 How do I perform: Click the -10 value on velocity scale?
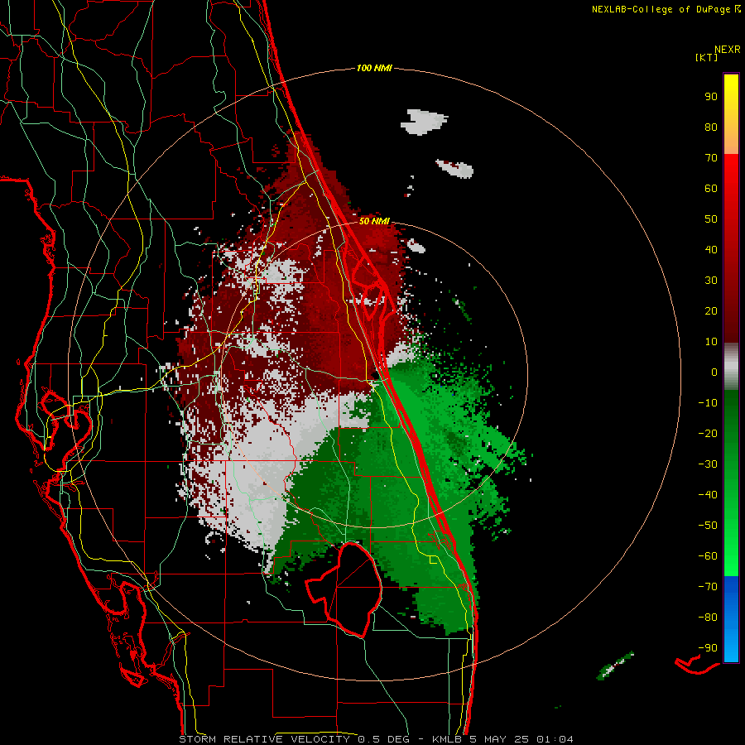(708, 403)
